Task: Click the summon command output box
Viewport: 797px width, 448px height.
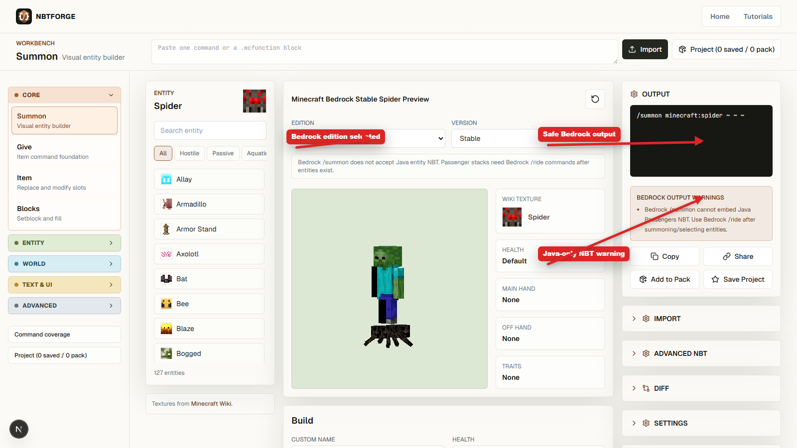Action: pyautogui.click(x=701, y=141)
